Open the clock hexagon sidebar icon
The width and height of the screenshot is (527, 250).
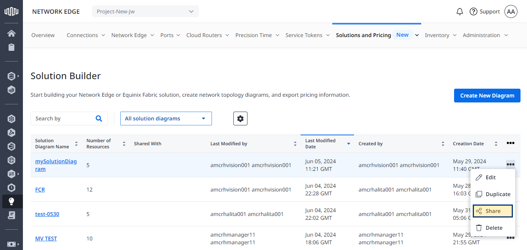tap(11, 188)
